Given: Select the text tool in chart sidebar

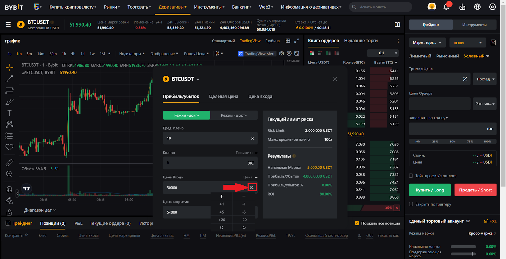Looking at the screenshot, I should tap(9, 113).
